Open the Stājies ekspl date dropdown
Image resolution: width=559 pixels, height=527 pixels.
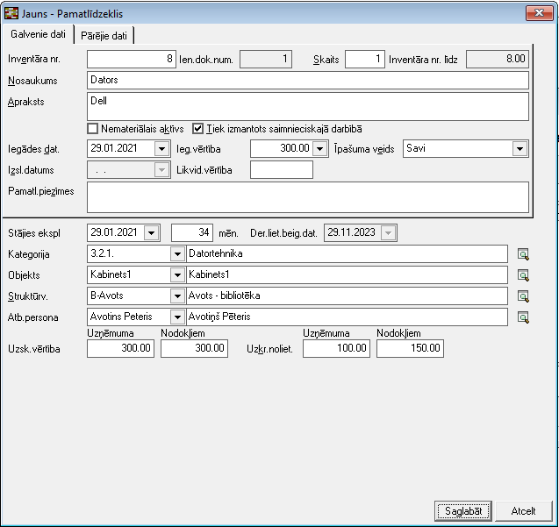coord(151,233)
